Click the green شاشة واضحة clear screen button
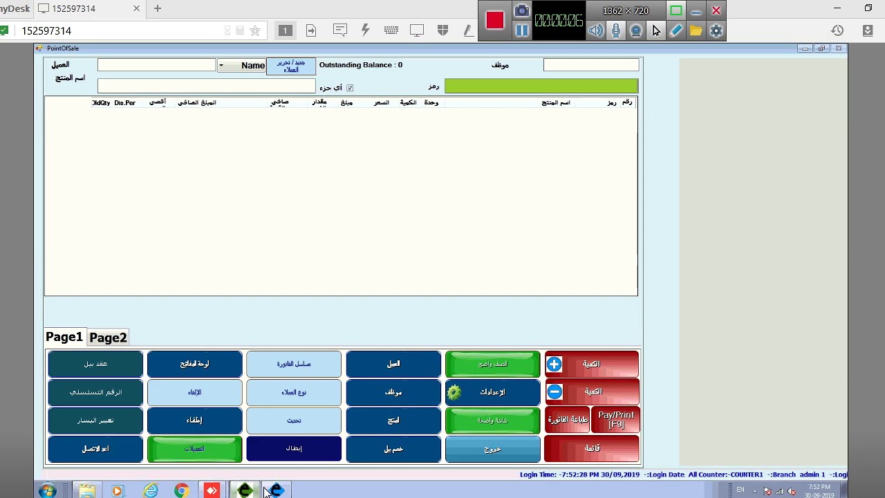Image resolution: width=885 pixels, height=498 pixels. (x=493, y=421)
